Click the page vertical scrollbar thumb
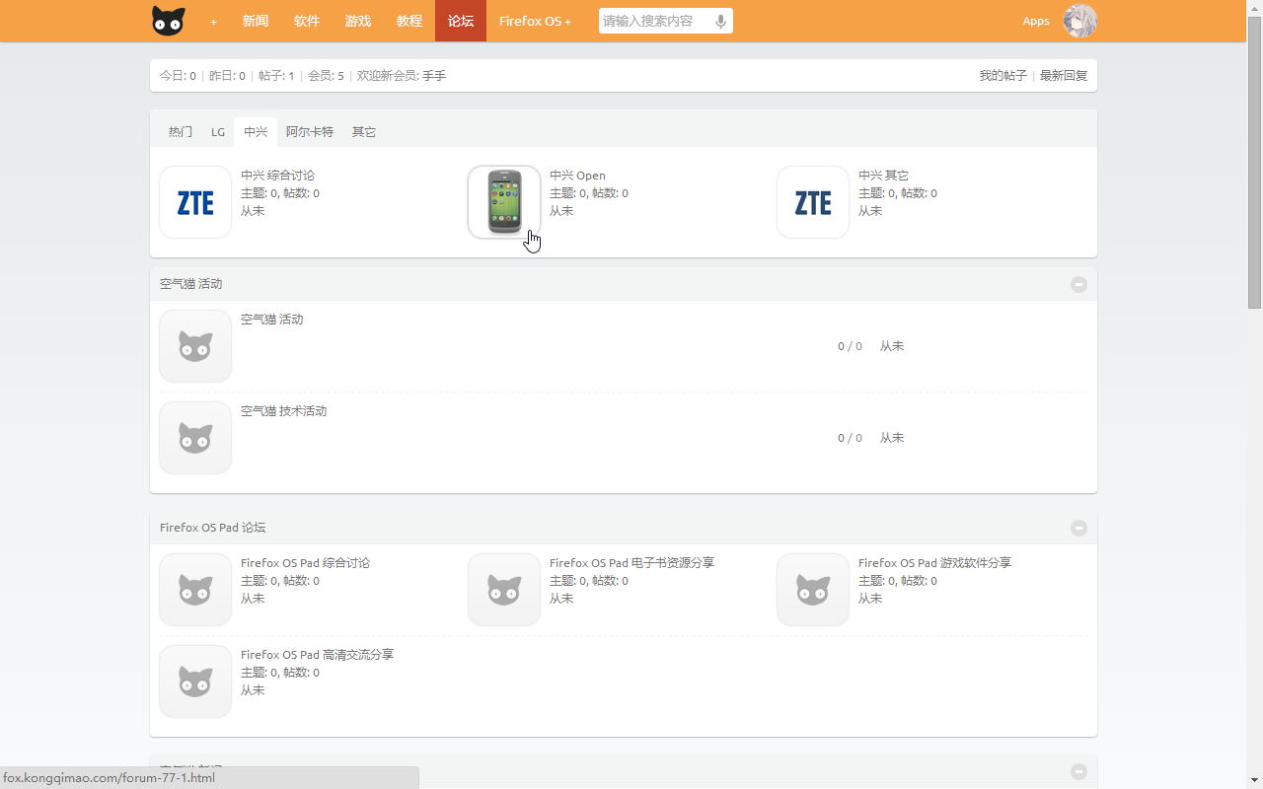The image size is (1263, 789). coord(1255,163)
